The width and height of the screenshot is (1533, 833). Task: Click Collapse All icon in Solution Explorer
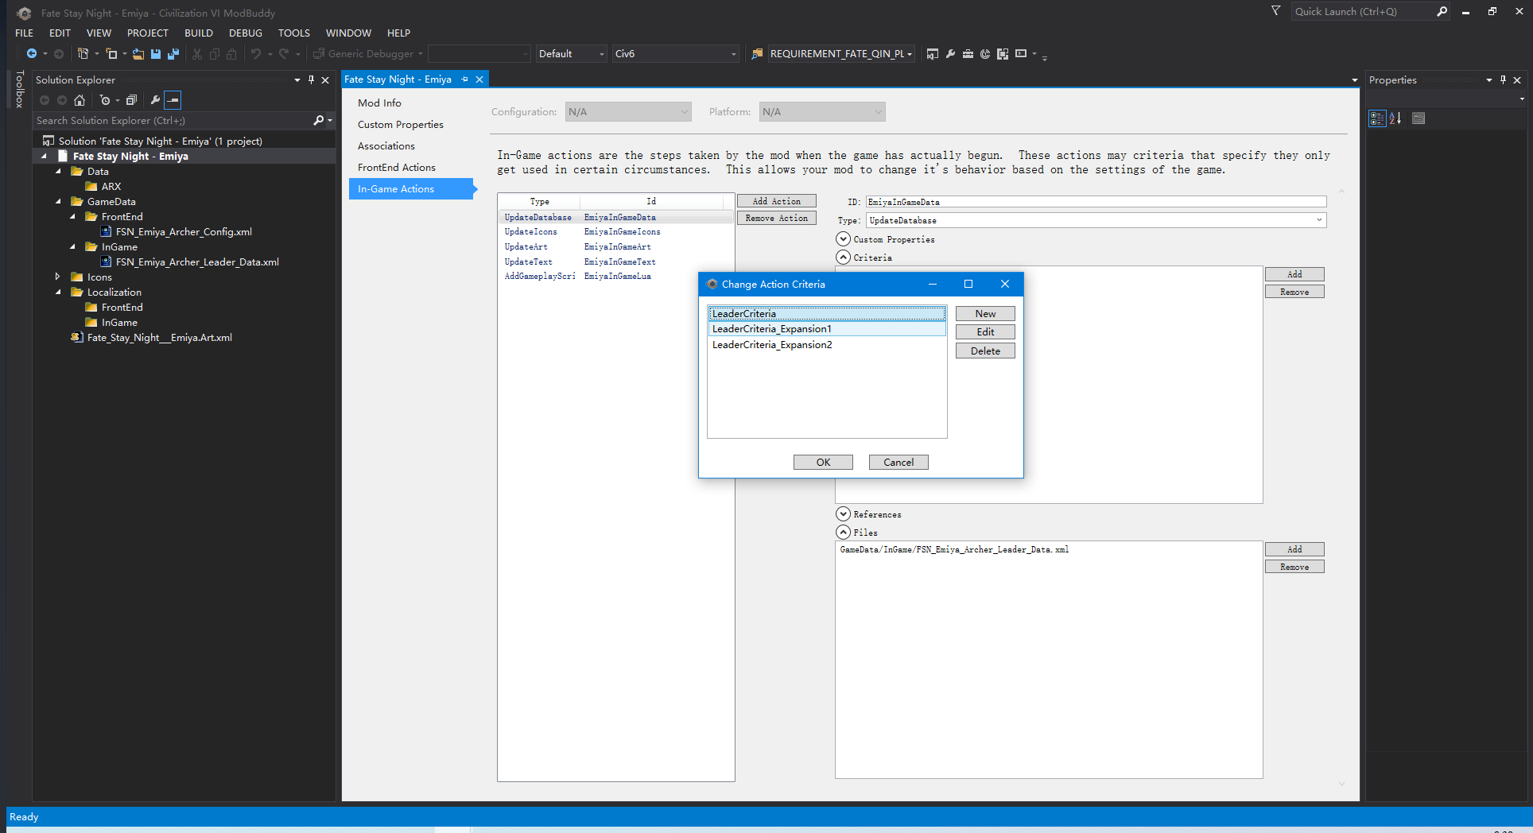[132, 100]
